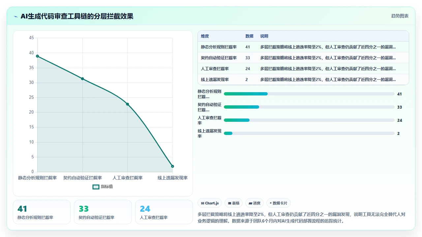Select the Chart.js tag chip
422x237 pixels.
coord(210,203)
